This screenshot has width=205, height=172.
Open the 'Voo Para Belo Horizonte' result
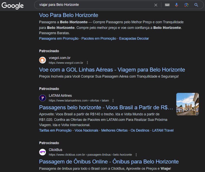point(68,15)
